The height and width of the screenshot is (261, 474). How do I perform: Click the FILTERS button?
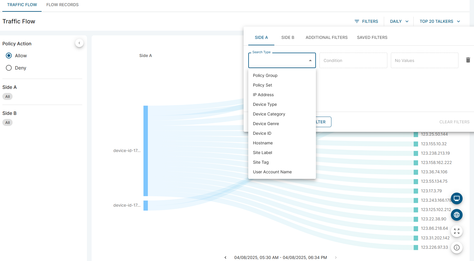(x=366, y=21)
